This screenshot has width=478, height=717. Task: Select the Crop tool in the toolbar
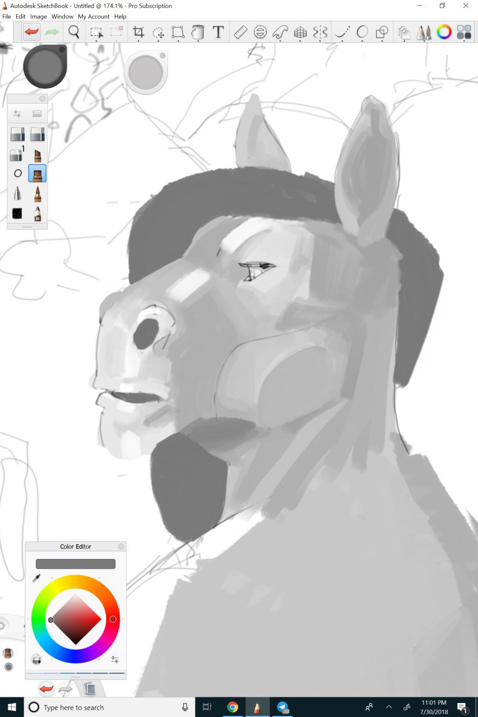(138, 32)
